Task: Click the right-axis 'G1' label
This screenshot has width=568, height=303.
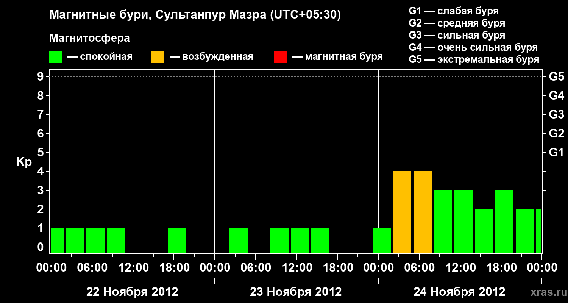Action: click(556, 152)
